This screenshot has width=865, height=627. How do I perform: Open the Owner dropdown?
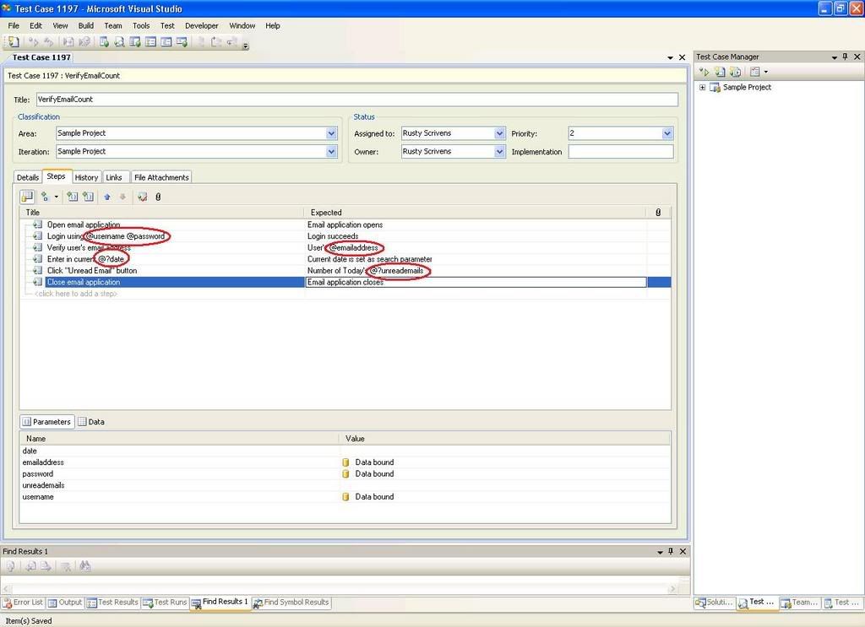(499, 151)
